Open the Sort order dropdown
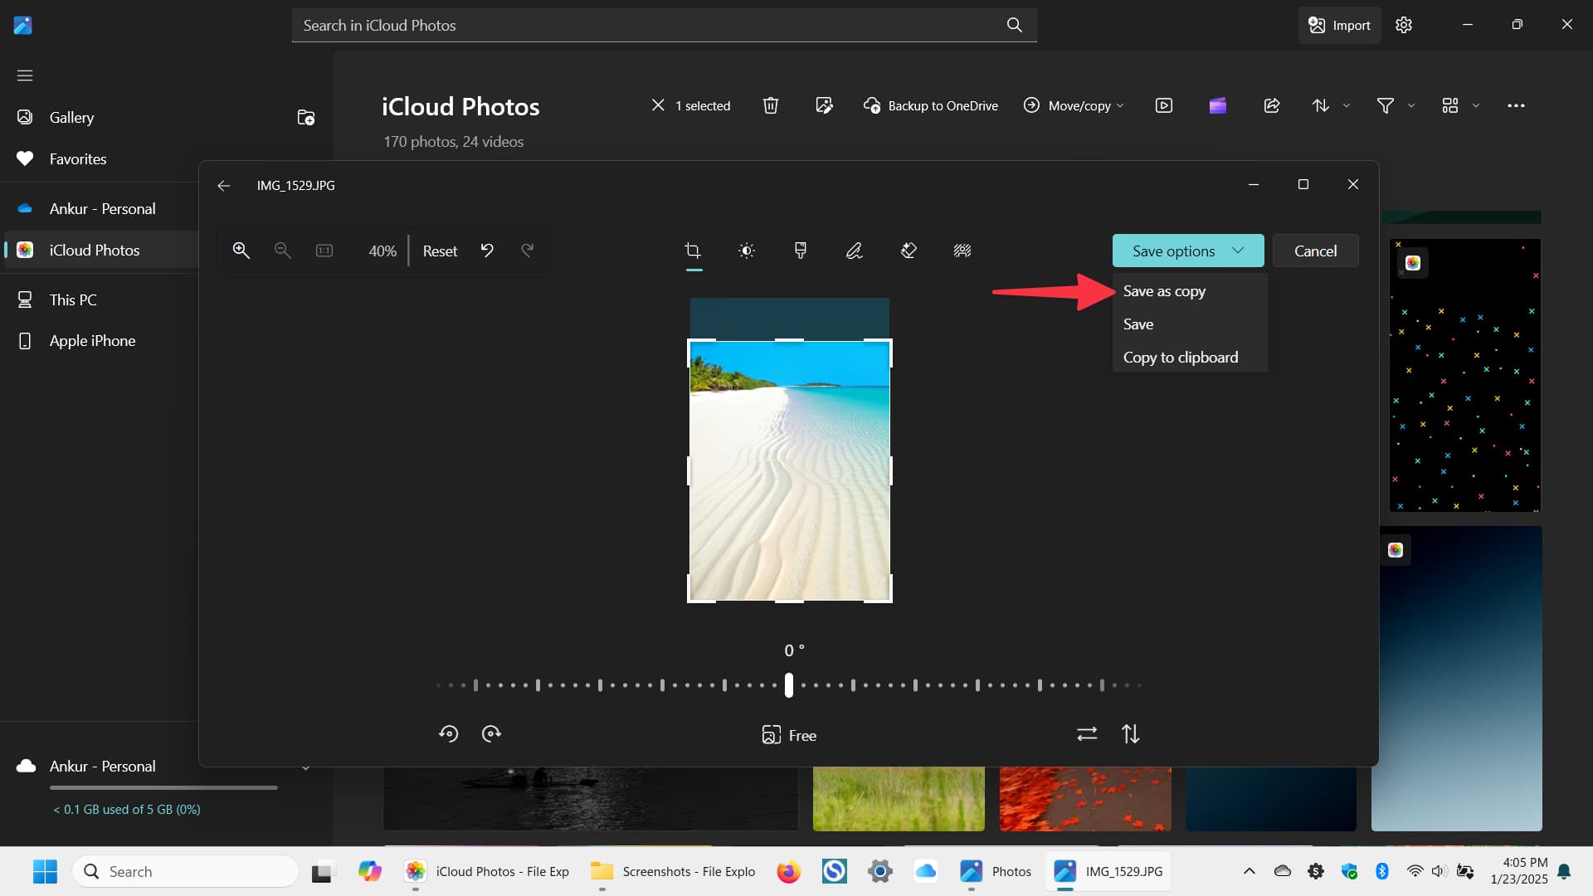 pyautogui.click(x=1331, y=105)
